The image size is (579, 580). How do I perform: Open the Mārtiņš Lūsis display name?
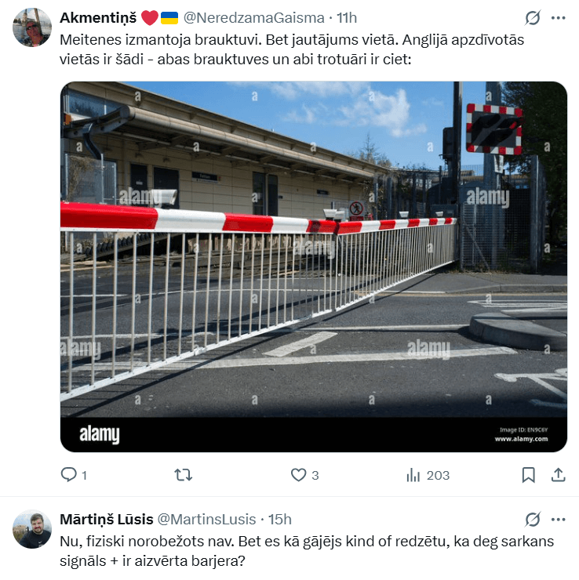[x=107, y=520]
